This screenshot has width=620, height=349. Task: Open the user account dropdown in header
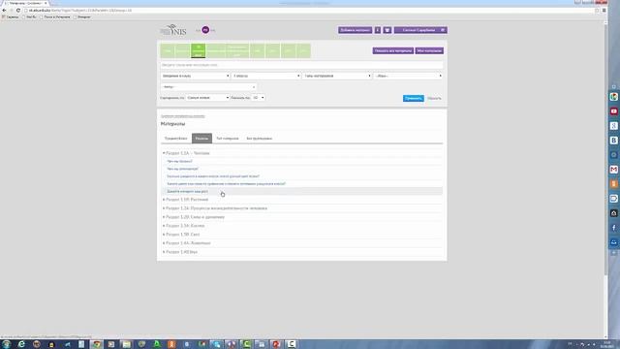[420, 30]
